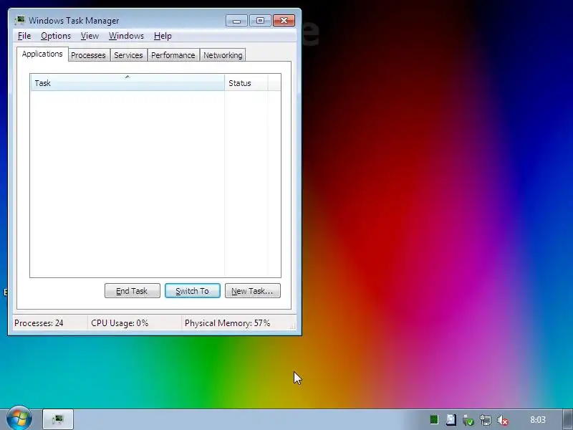Sort by the Task column header
The height and width of the screenshot is (430, 573).
[x=127, y=83]
